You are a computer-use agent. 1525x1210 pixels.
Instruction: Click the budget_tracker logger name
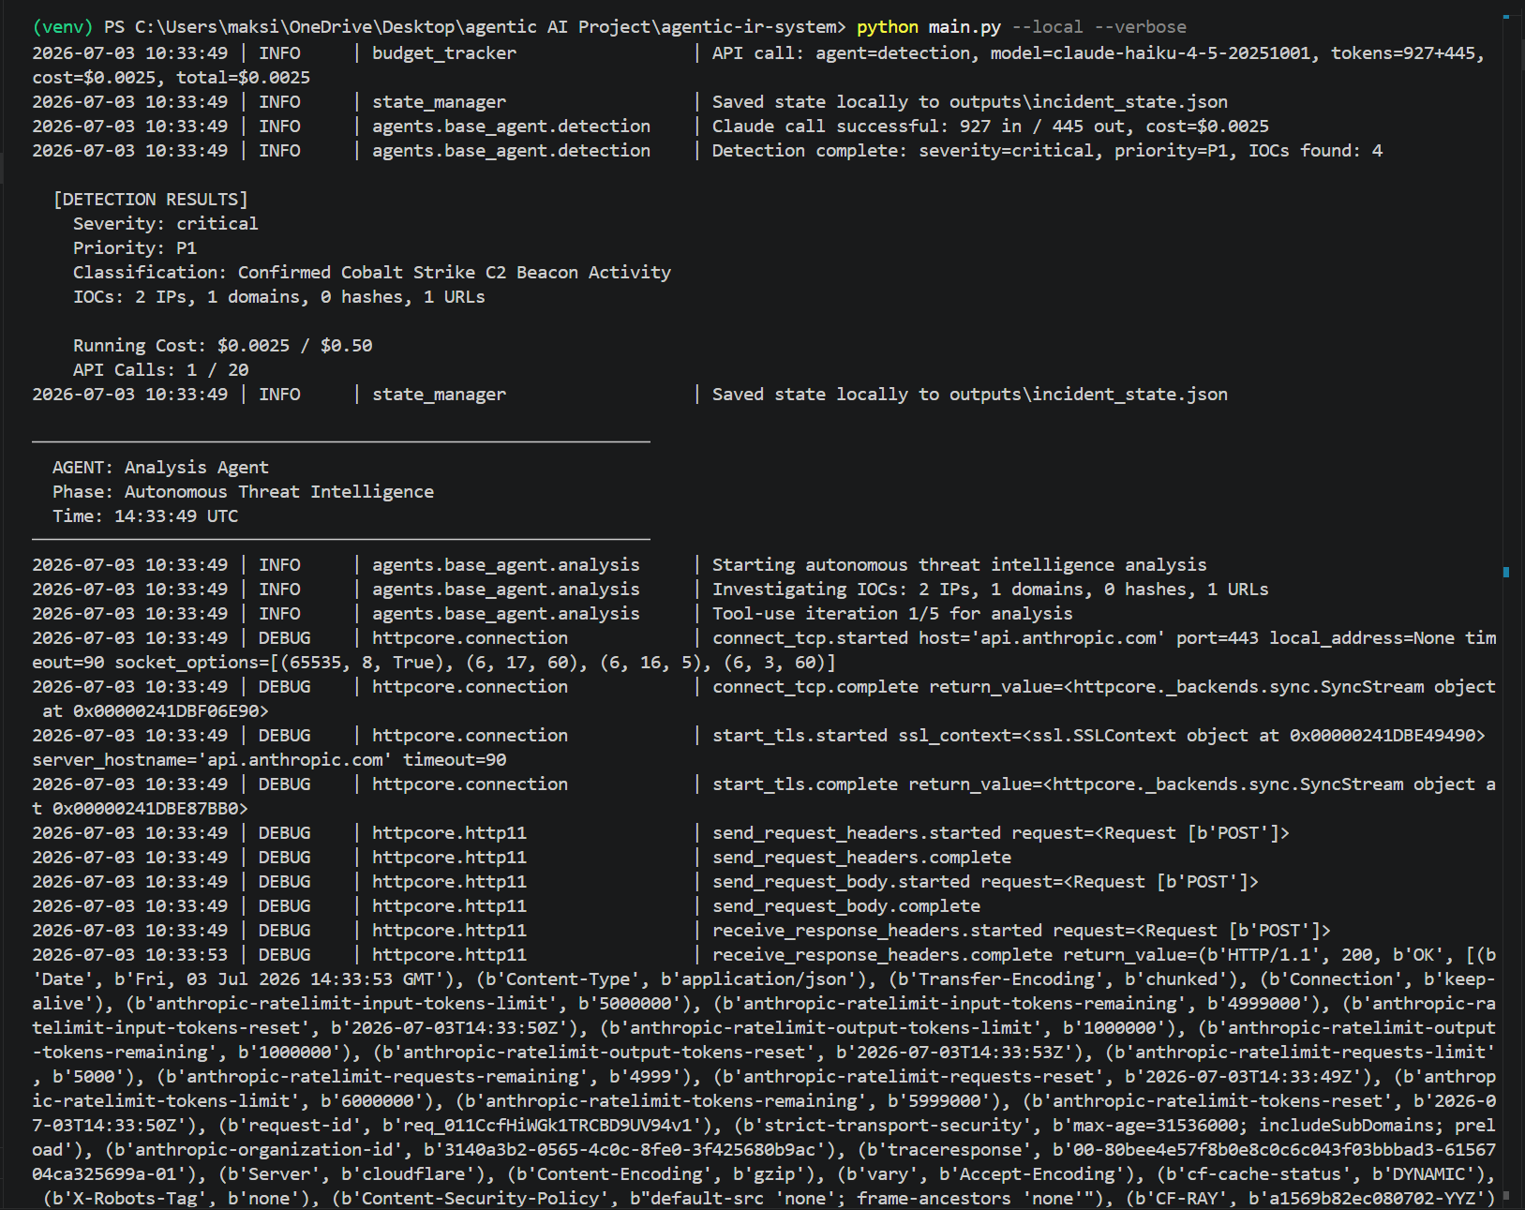(444, 53)
